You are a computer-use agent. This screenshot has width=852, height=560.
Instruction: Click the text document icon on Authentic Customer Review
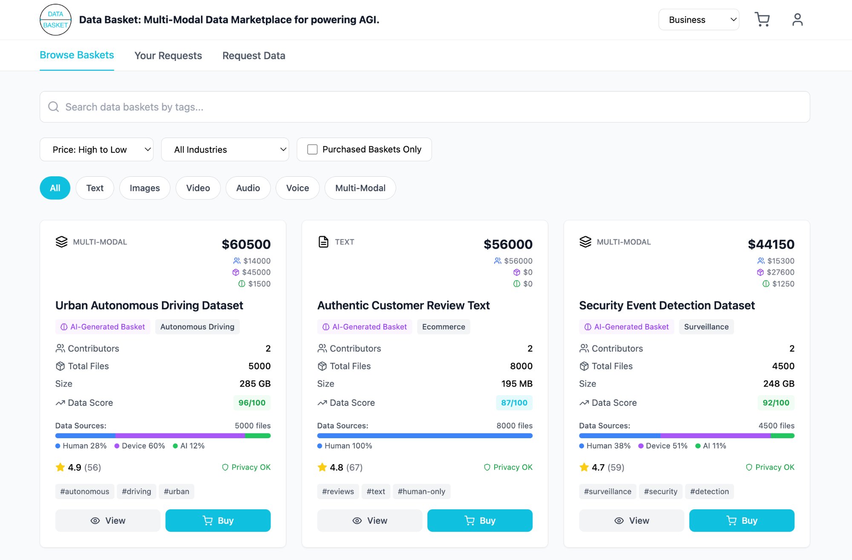(x=323, y=241)
